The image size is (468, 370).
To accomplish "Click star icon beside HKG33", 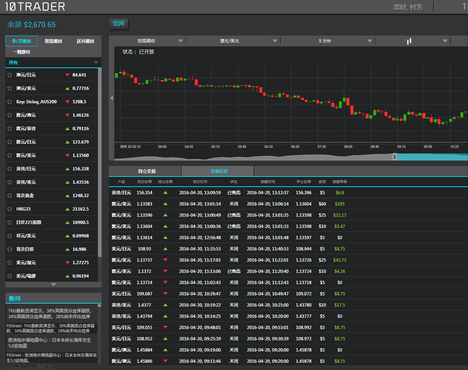I will (x=10, y=209).
